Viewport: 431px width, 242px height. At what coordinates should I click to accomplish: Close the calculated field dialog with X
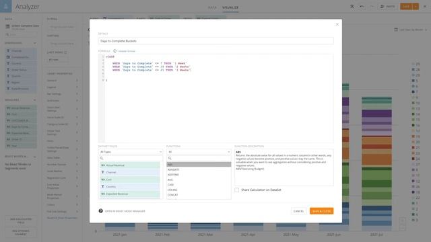(x=337, y=24)
